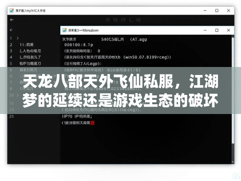This screenshot has width=241, height=181.
Task: Select the line 5 entry in the left list
Action: [x=30, y=63]
